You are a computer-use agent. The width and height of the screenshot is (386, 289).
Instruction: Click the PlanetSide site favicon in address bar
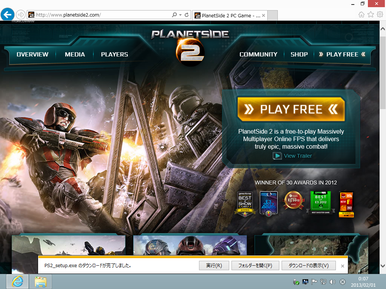(x=31, y=15)
